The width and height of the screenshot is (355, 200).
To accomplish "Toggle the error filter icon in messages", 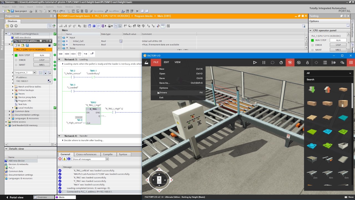I will pyautogui.click(x=60, y=159).
